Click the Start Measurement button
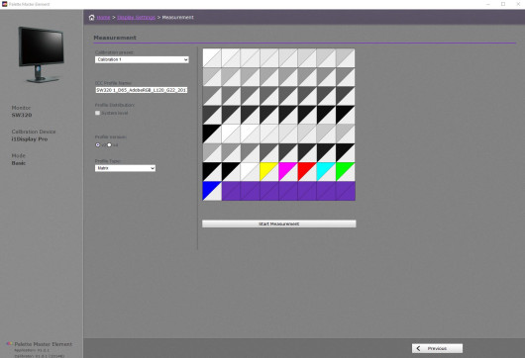This screenshot has width=525, height=358. point(279,224)
